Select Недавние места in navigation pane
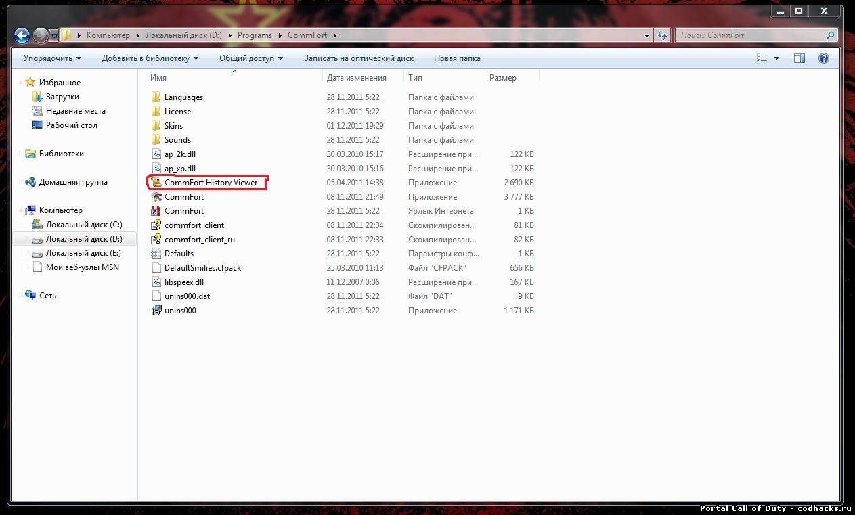 [75, 111]
